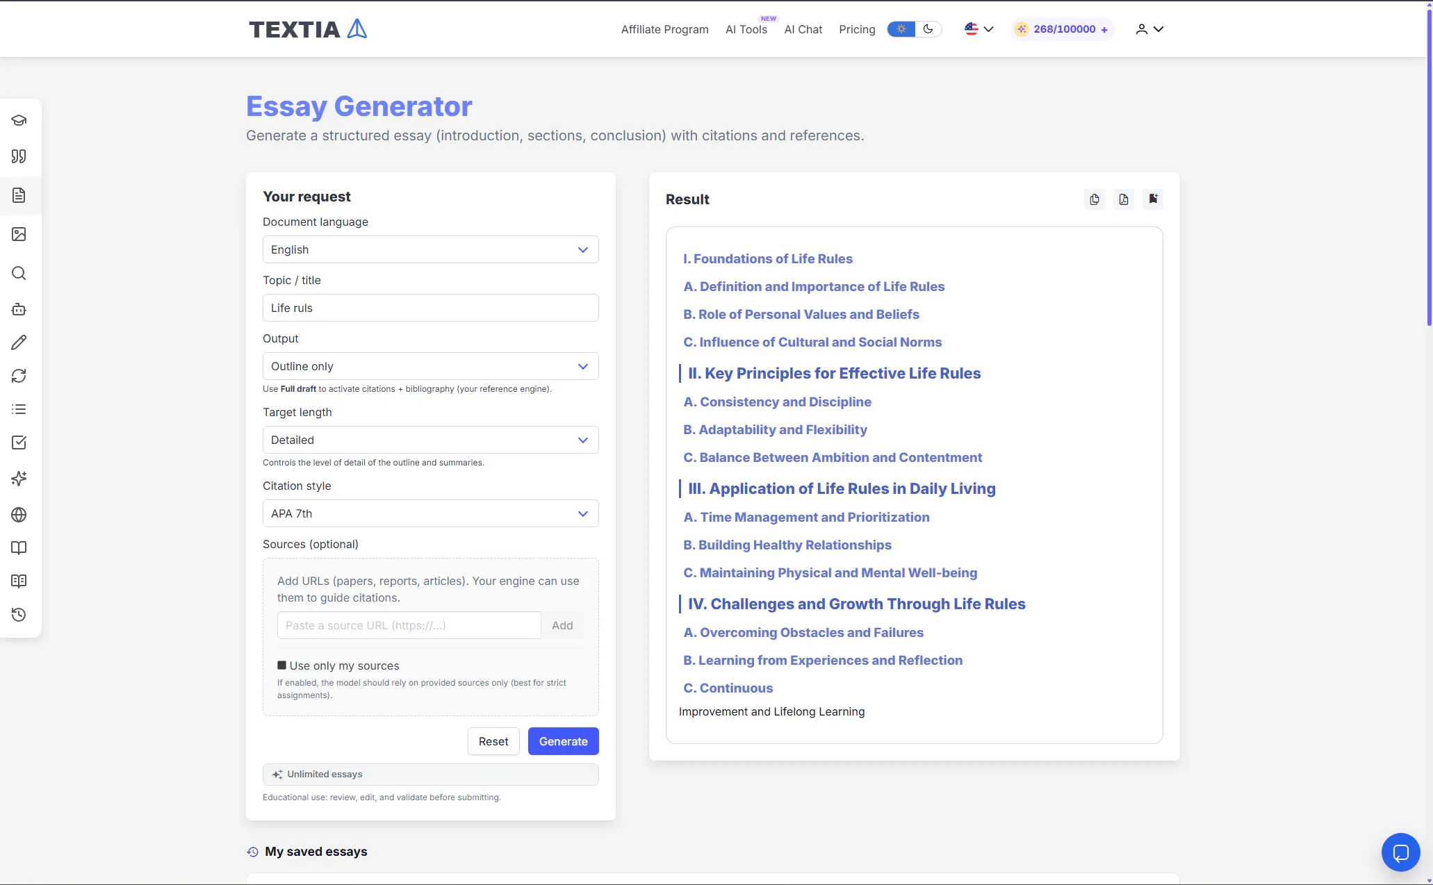This screenshot has width=1433, height=885.
Task: Click 'II. Key Principles for Effective Life Rules'
Action: pyautogui.click(x=834, y=373)
